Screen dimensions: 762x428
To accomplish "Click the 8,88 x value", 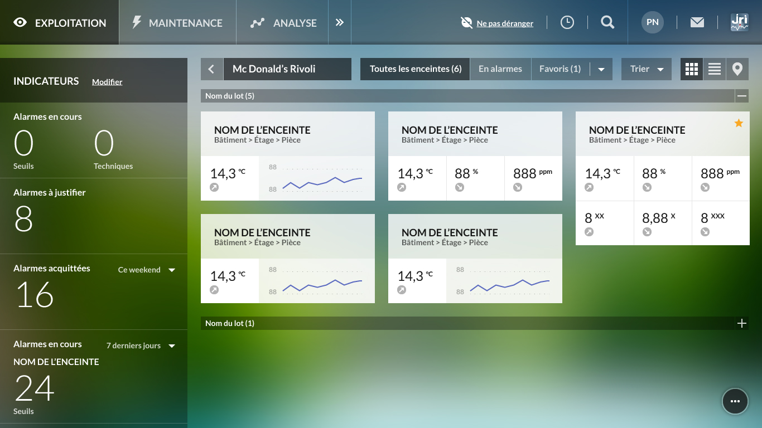I will coord(659,218).
